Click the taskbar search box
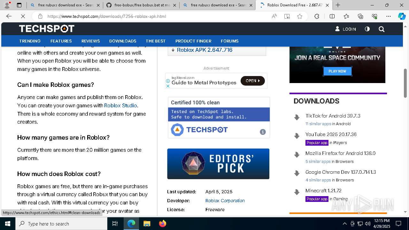This screenshot has width=409, height=230. (61, 224)
